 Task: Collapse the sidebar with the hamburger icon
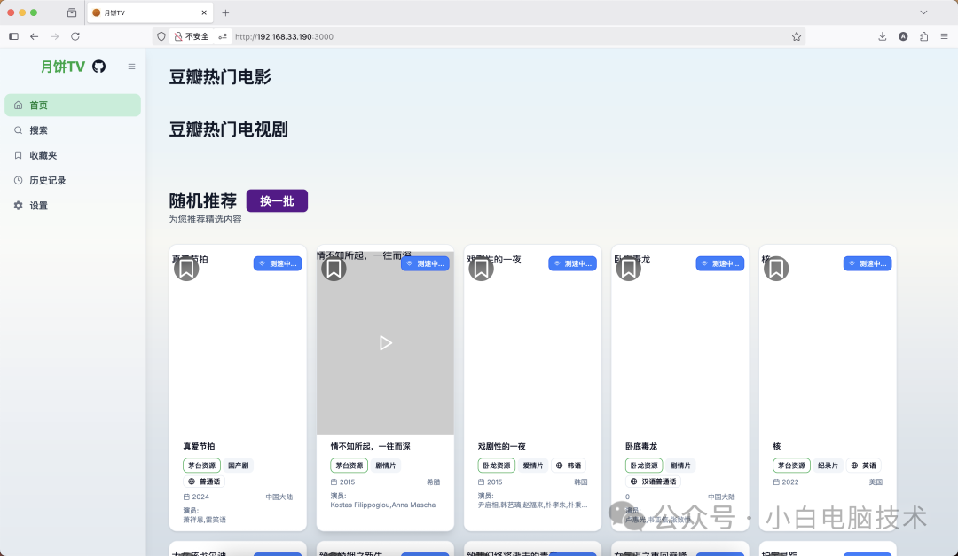[x=131, y=67]
